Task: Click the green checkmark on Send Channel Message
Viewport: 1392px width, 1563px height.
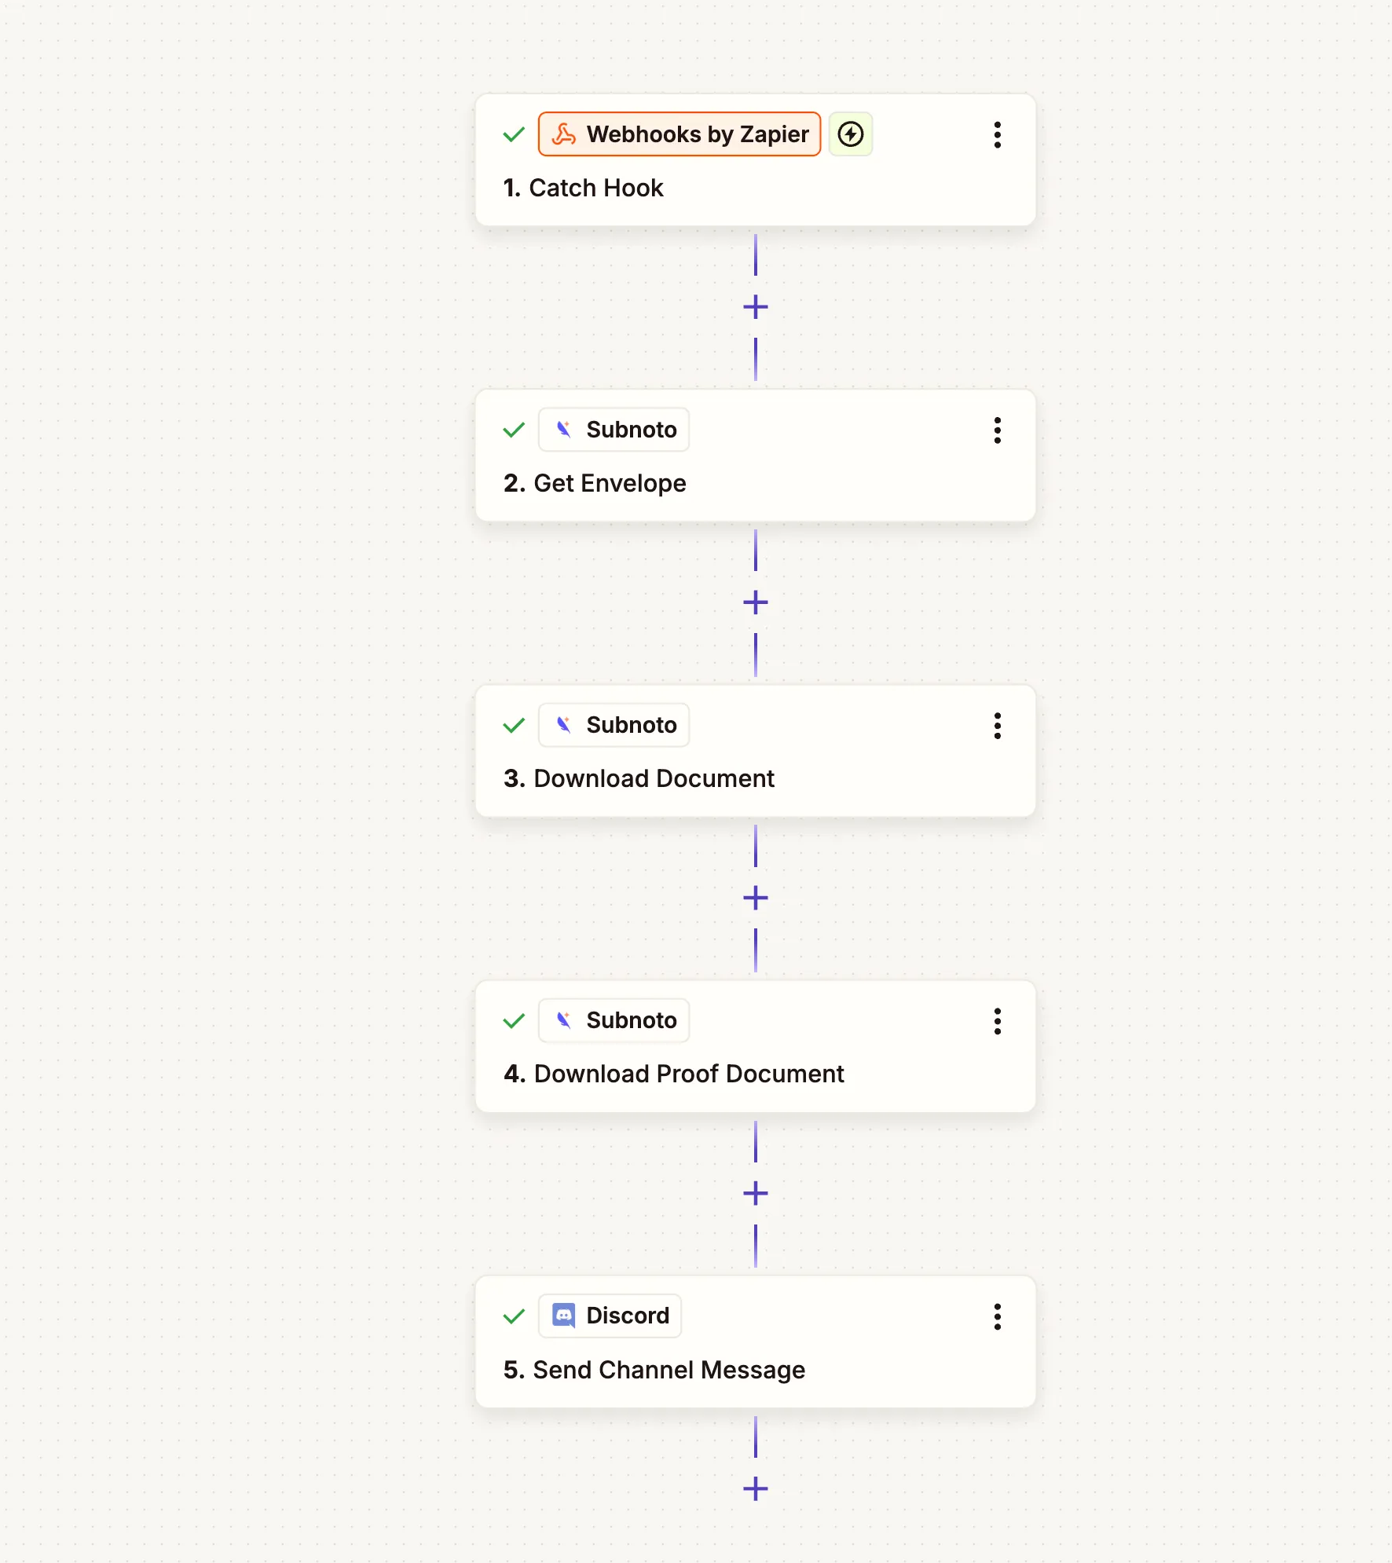Action: (x=513, y=1316)
